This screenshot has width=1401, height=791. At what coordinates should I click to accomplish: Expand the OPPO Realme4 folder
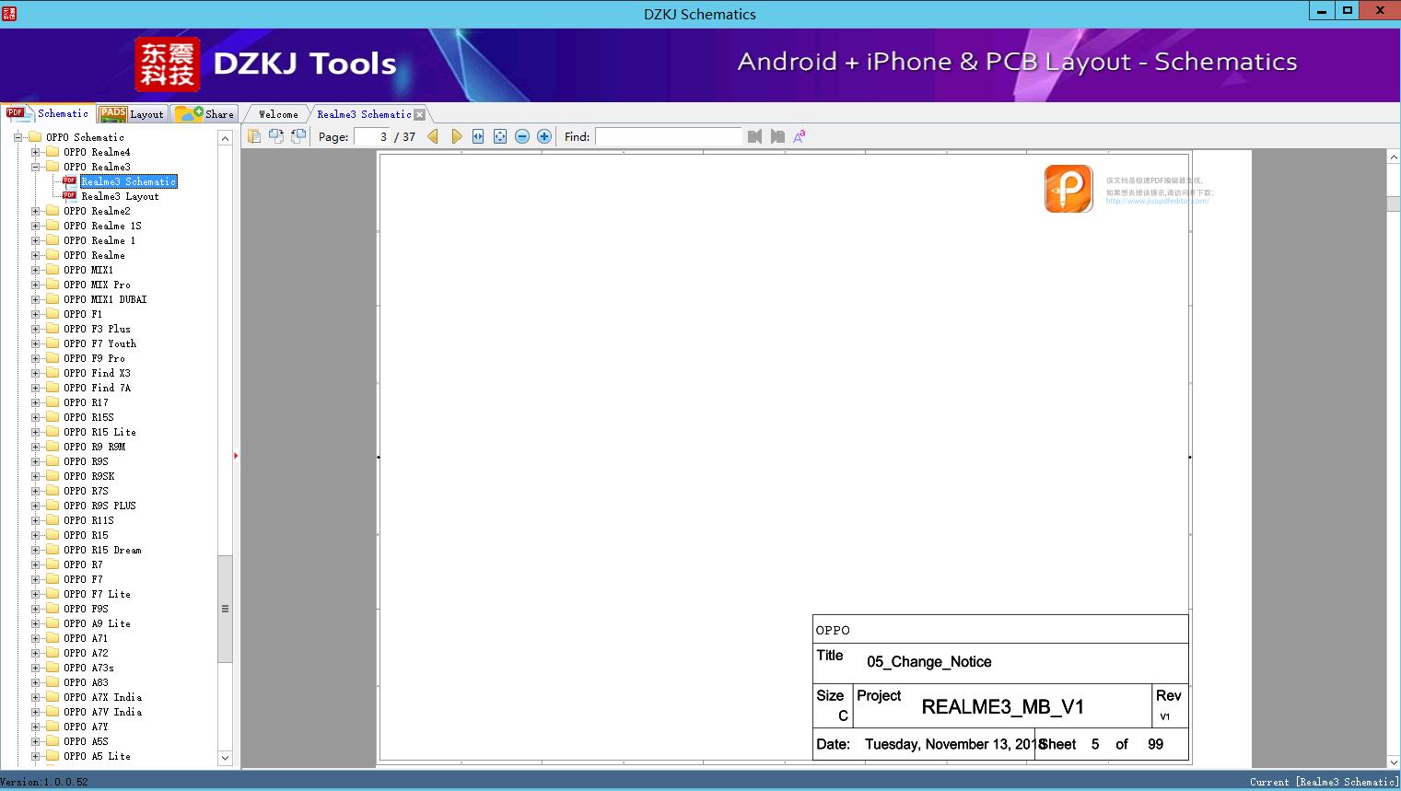tap(35, 152)
